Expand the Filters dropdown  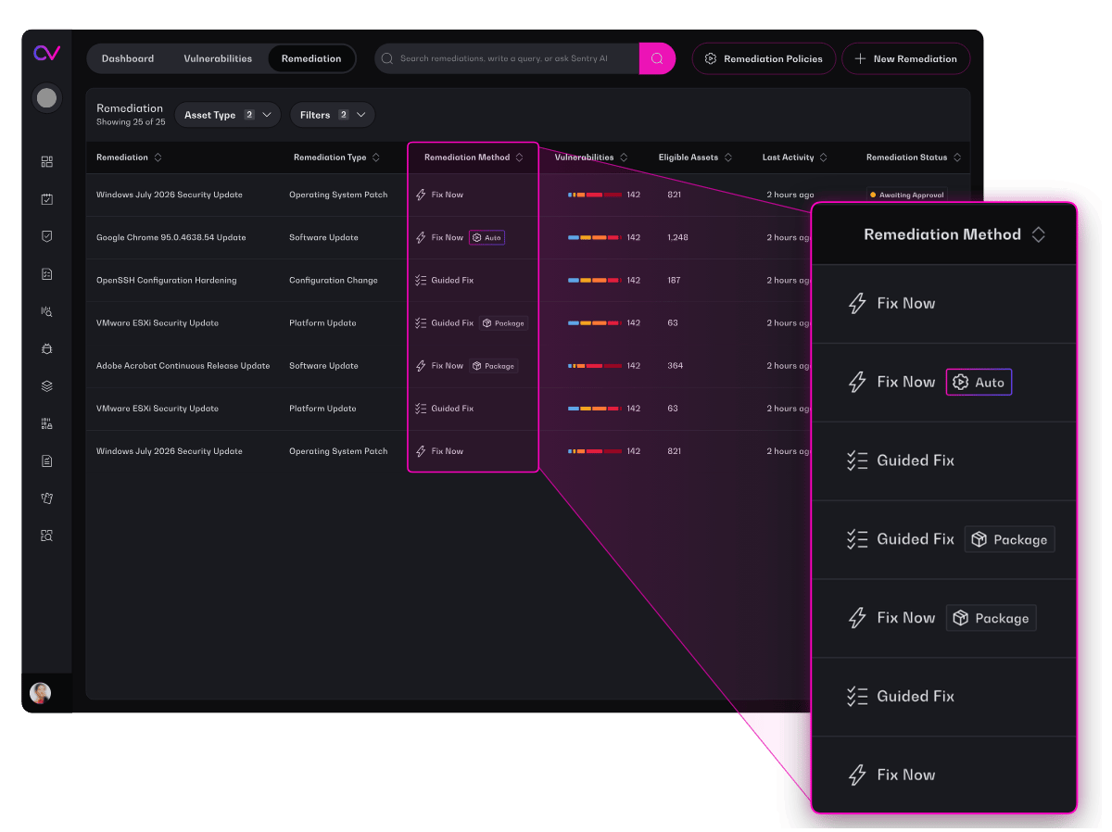click(333, 115)
